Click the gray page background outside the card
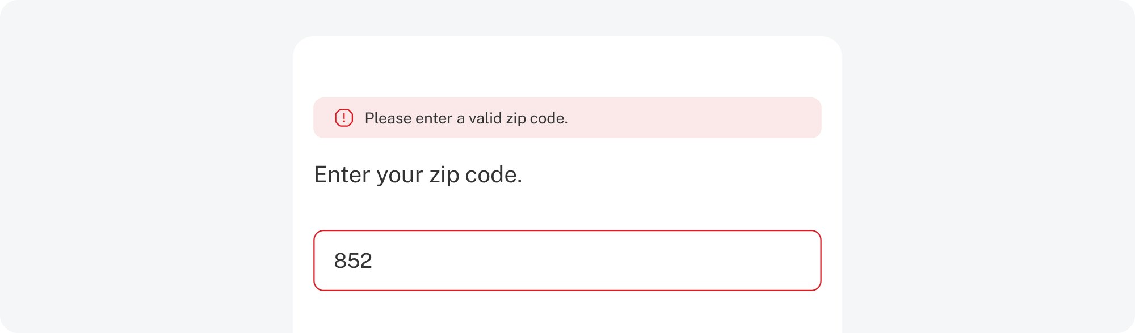This screenshot has height=333, width=1135. pyautogui.click(x=142, y=170)
